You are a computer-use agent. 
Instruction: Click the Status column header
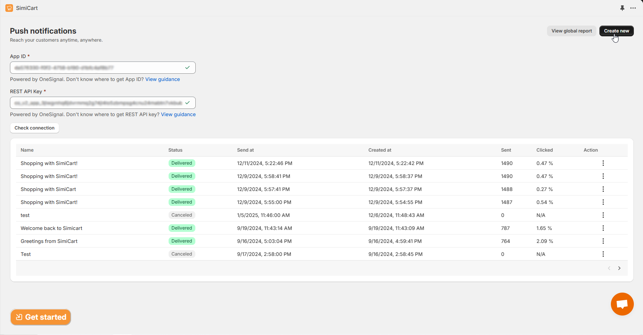pos(175,150)
